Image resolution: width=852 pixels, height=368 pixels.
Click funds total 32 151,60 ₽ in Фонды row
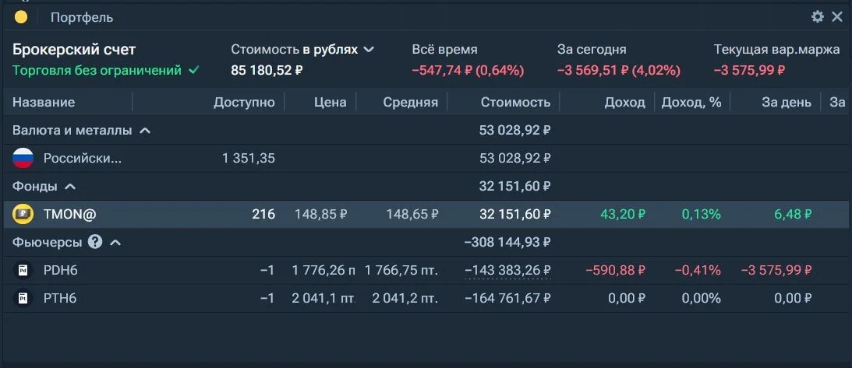click(x=515, y=187)
